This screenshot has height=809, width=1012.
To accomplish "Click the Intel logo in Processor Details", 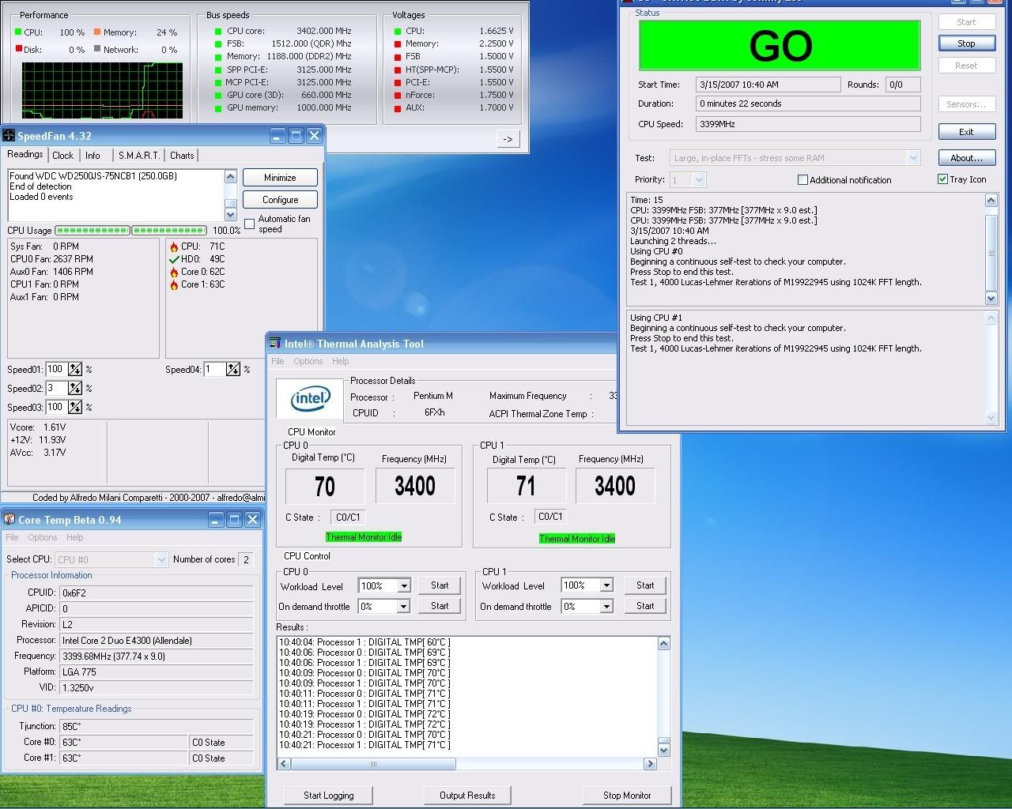I will click(310, 399).
